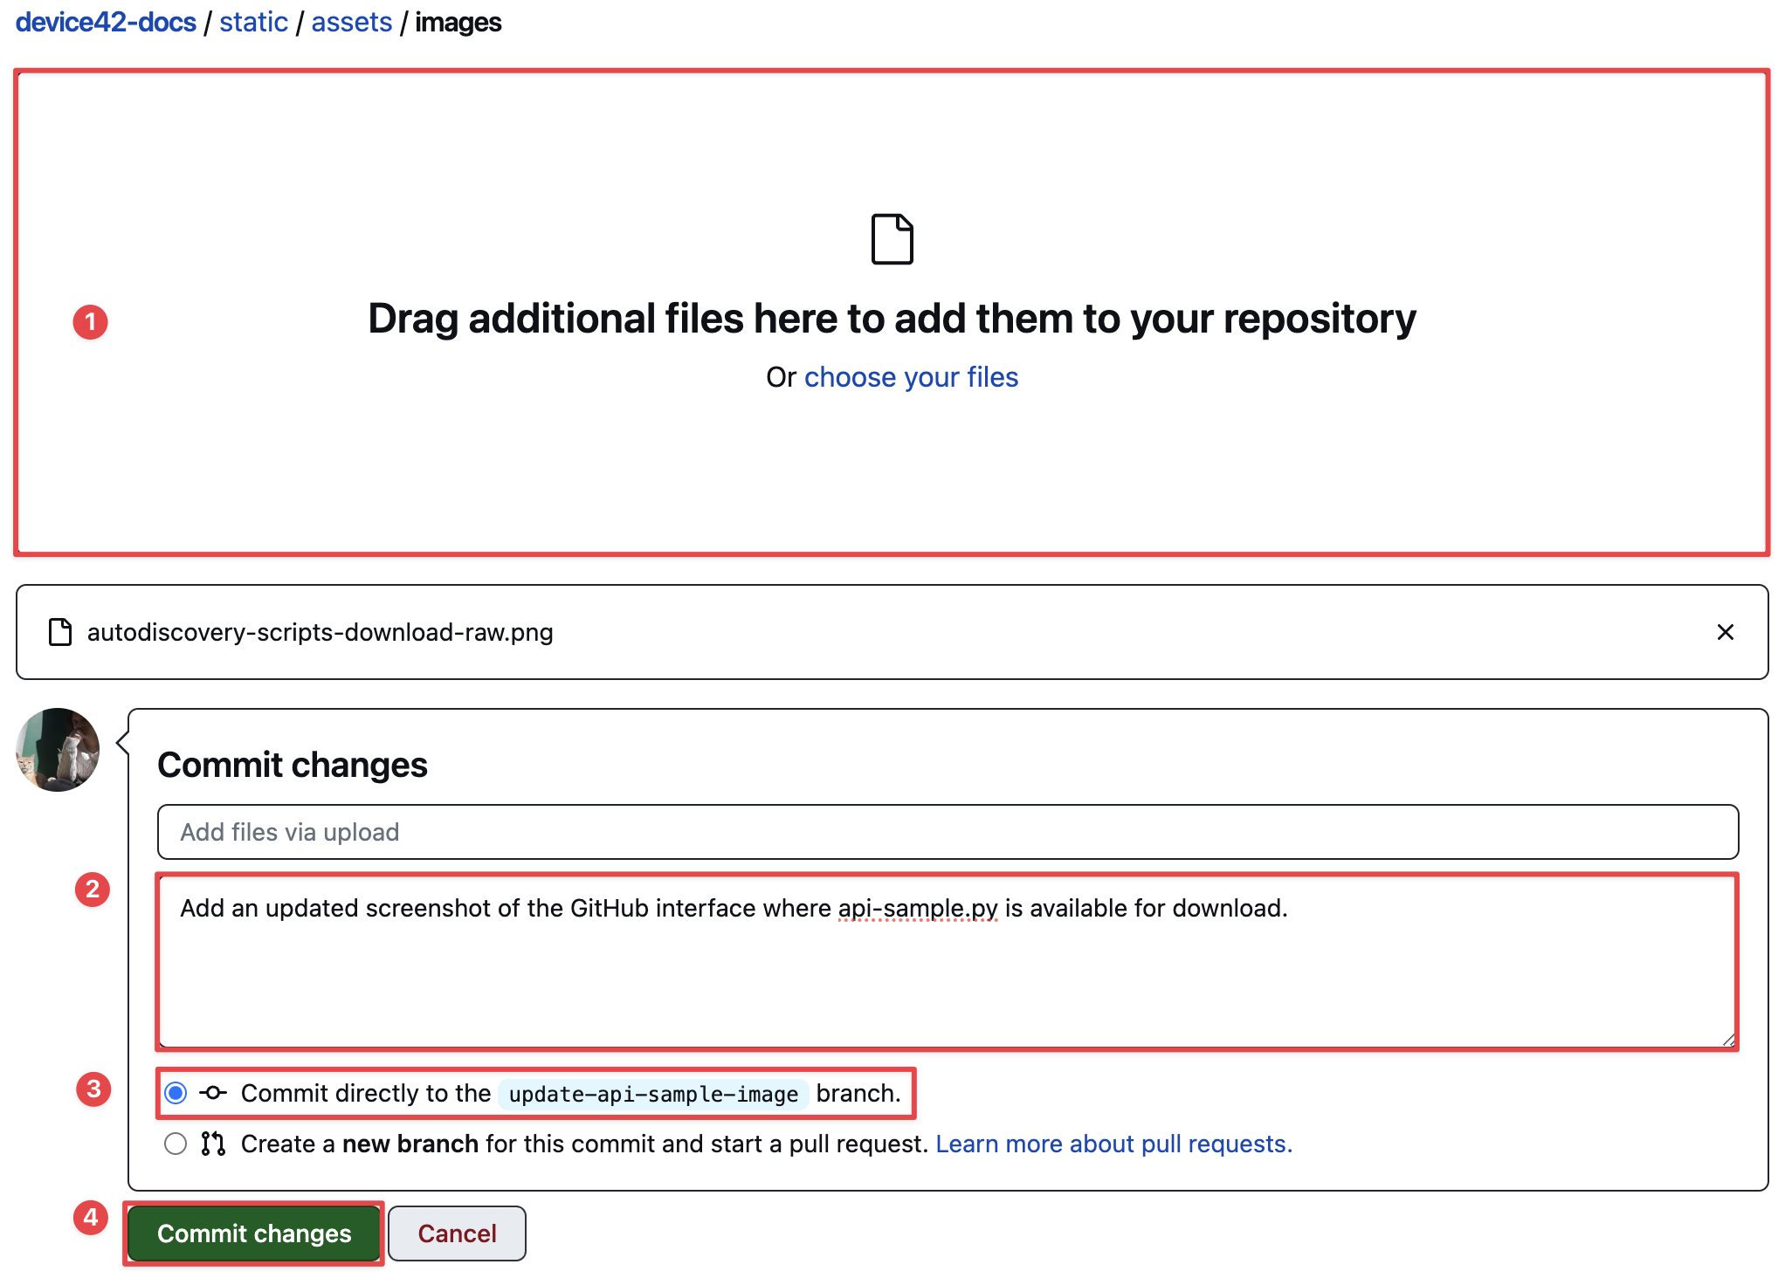Click the user avatar thumbnail
This screenshot has width=1785, height=1278.
click(58, 750)
